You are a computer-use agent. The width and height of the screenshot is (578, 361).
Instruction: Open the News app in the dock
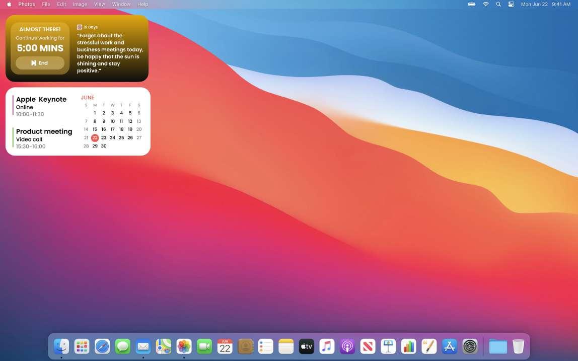click(368, 346)
